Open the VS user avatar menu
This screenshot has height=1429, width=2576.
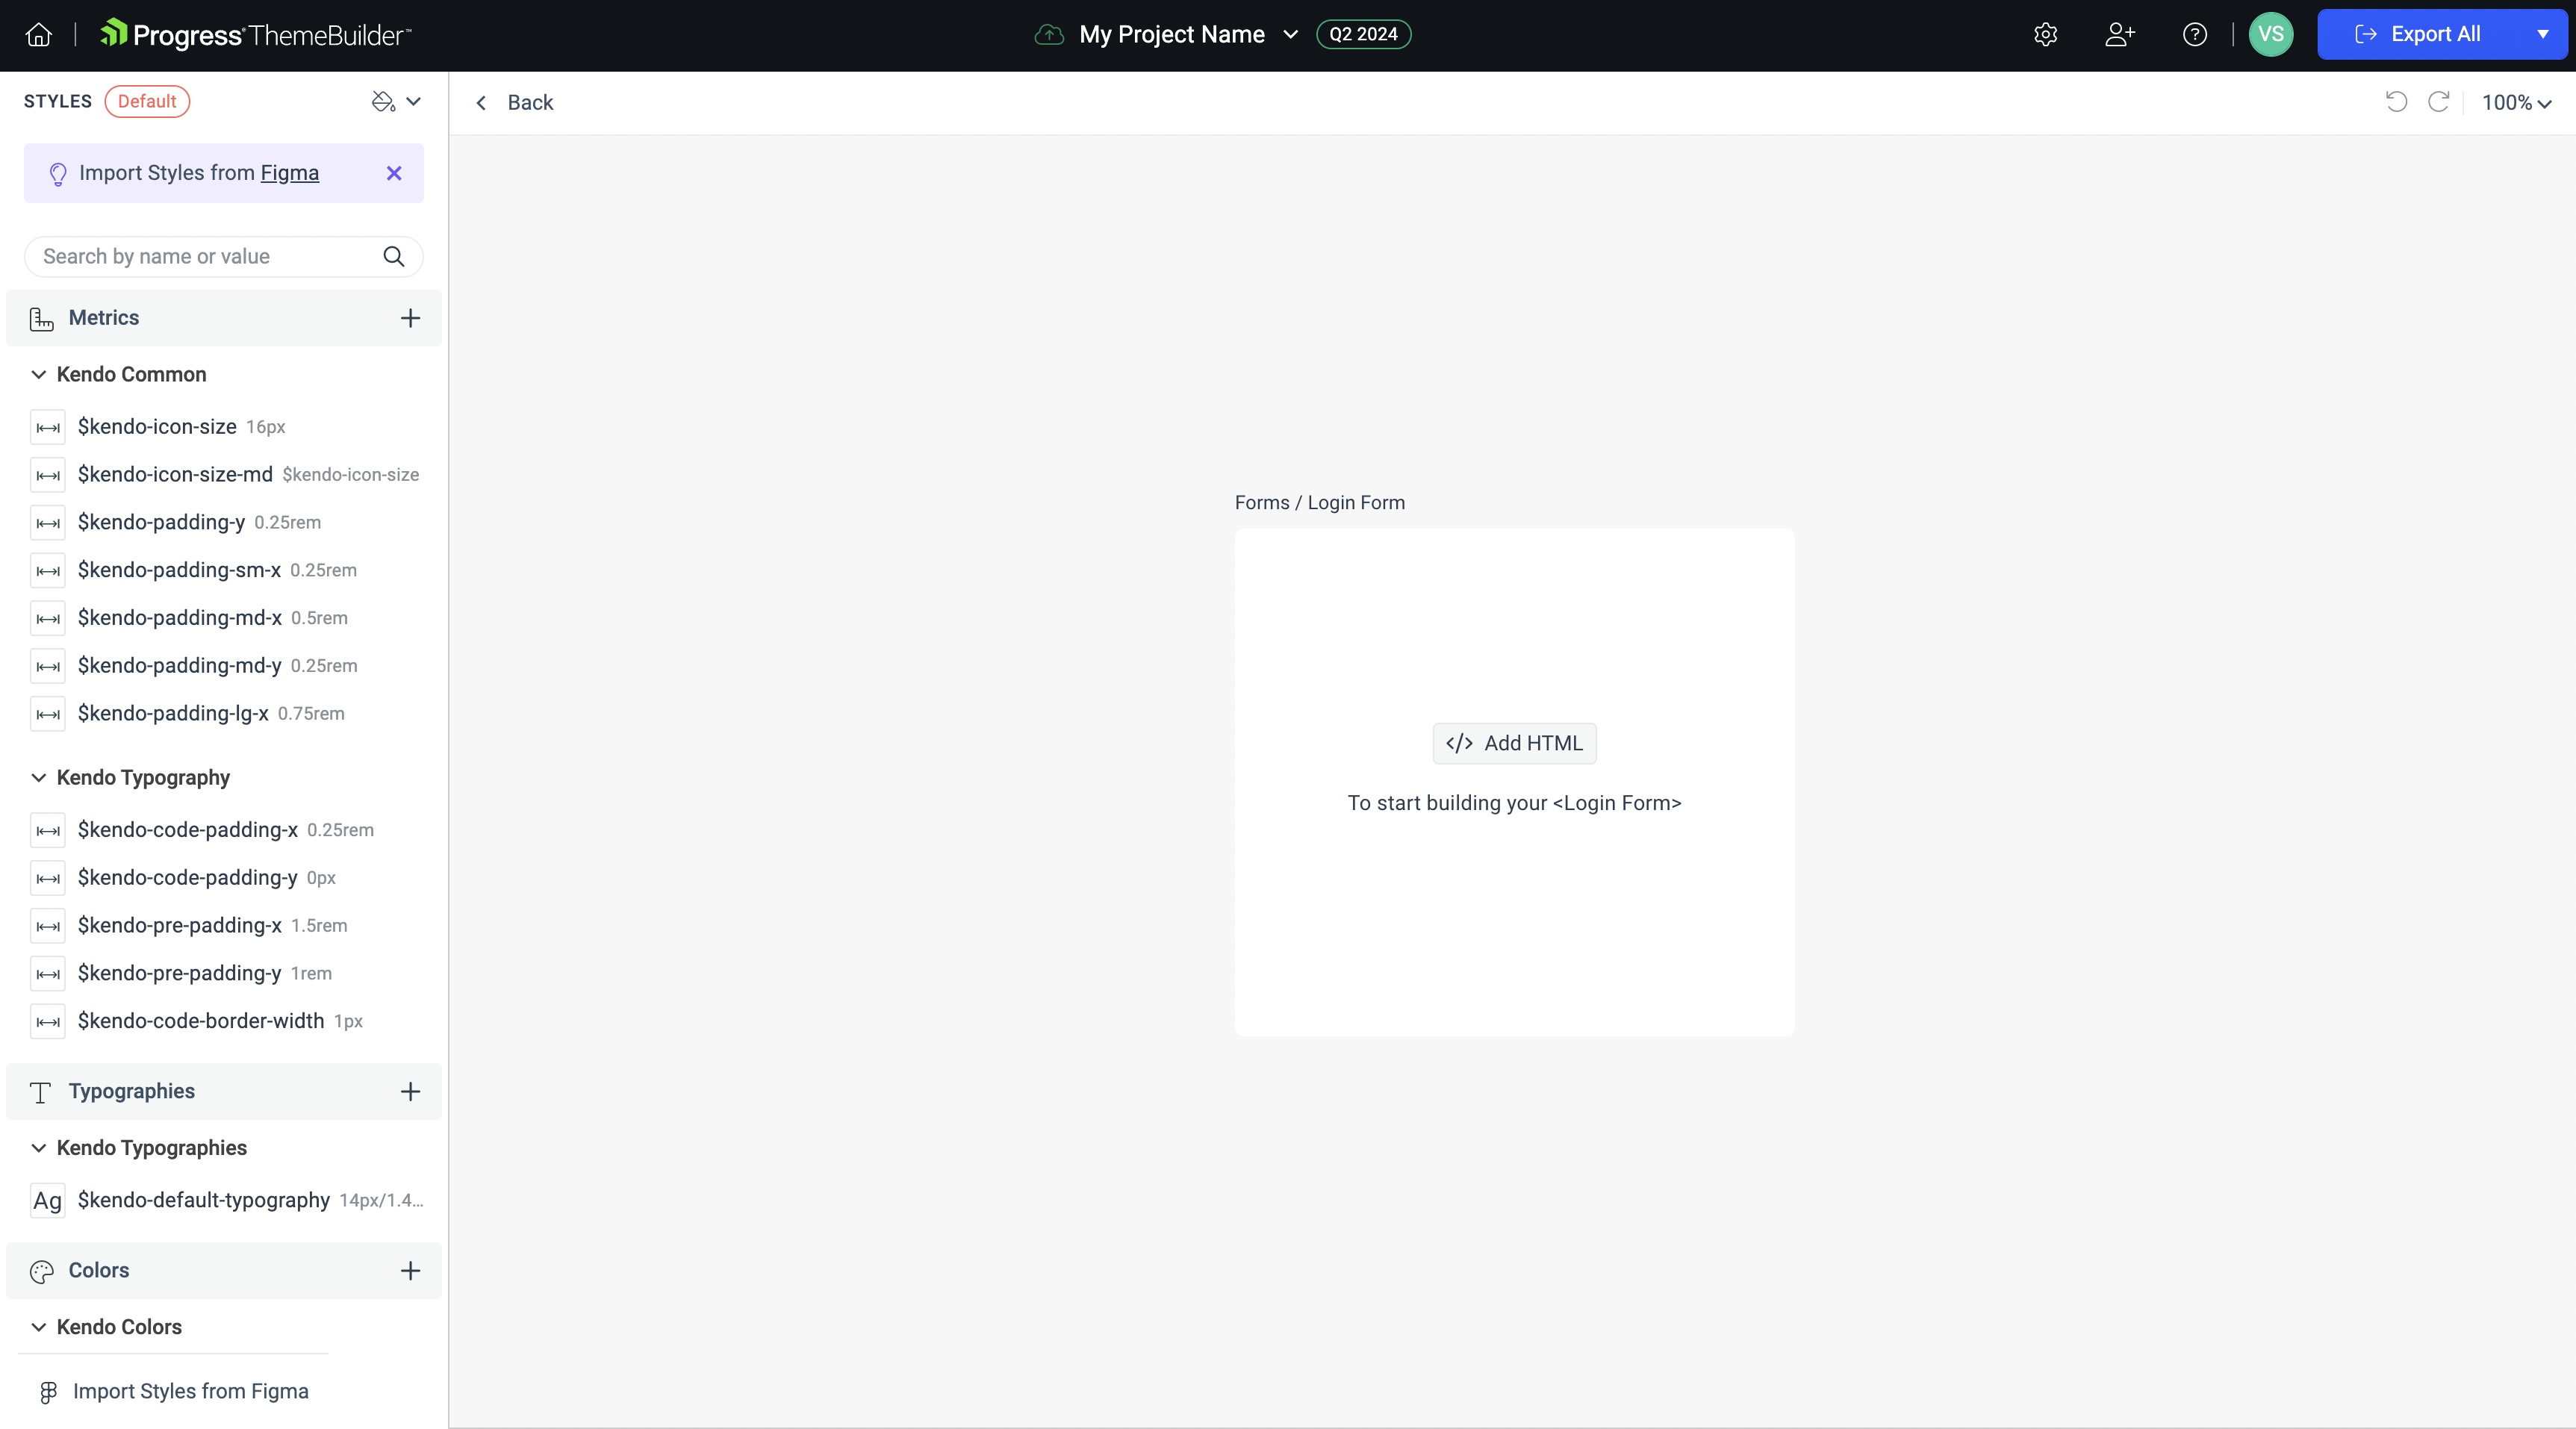[2270, 35]
